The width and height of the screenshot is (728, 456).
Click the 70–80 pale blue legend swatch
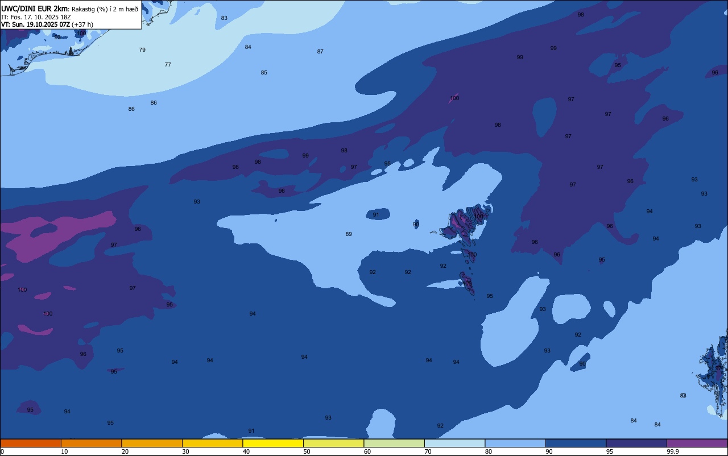click(454, 443)
